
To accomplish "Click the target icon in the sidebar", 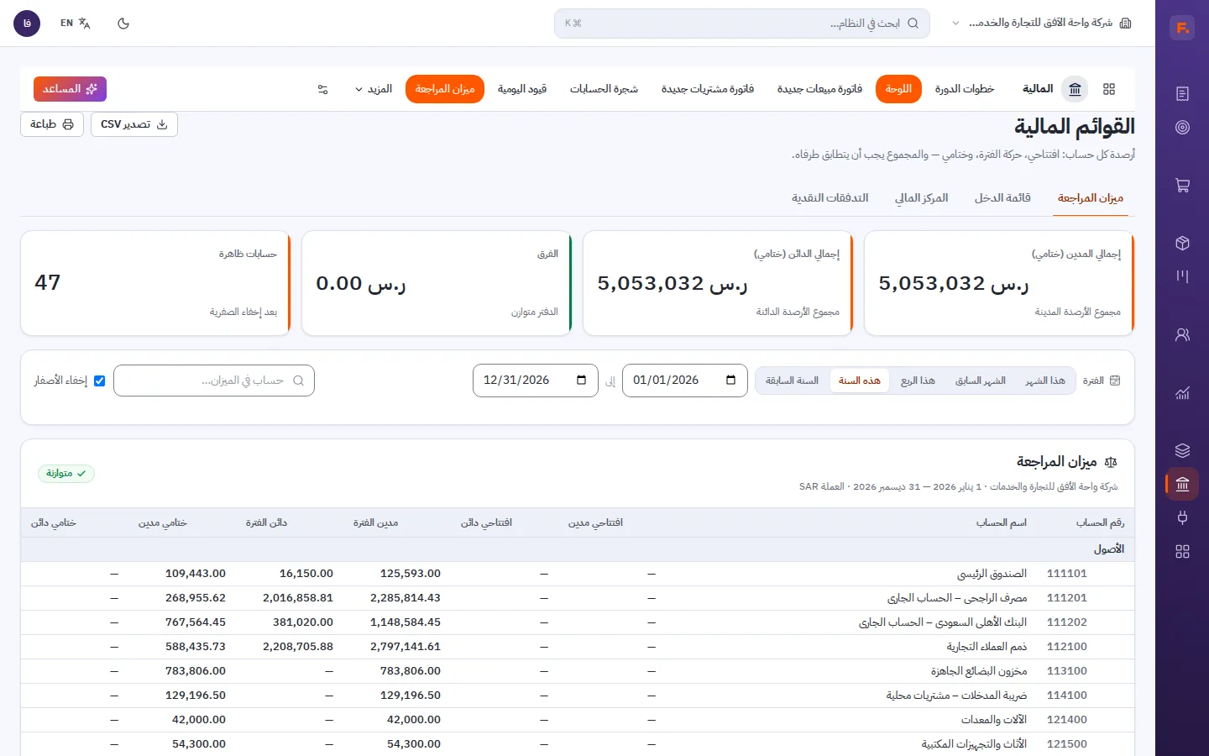I will [x=1182, y=128].
